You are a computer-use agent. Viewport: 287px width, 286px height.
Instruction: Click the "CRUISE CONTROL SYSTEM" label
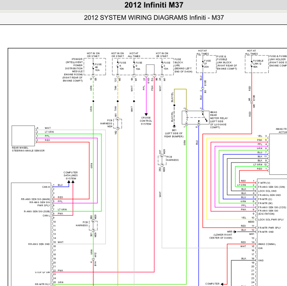click(146, 121)
